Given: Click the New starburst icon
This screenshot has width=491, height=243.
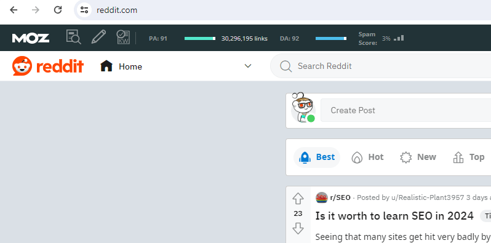Looking at the screenshot, I should pyautogui.click(x=406, y=157).
